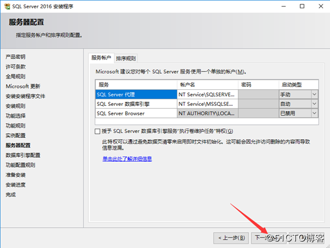Select the SQL Server 代理 service row
The width and height of the screenshot is (330, 248).
point(136,95)
